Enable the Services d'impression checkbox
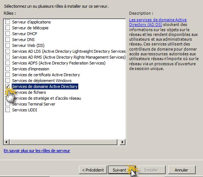The width and height of the screenshot is (203, 177). point(8,69)
